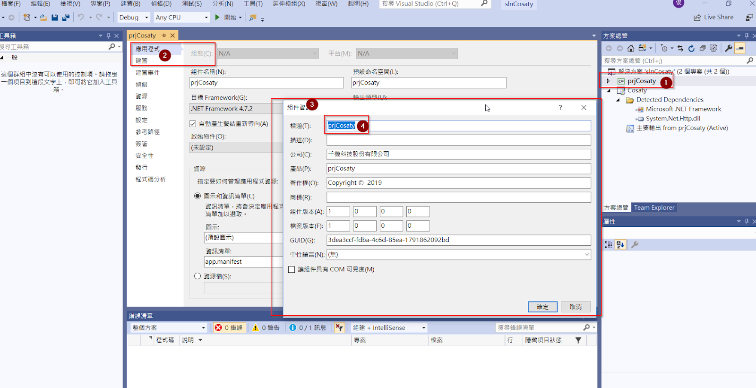Screen dimensions: 756x388
Task: Click the Live Share icon
Action: tap(697, 17)
